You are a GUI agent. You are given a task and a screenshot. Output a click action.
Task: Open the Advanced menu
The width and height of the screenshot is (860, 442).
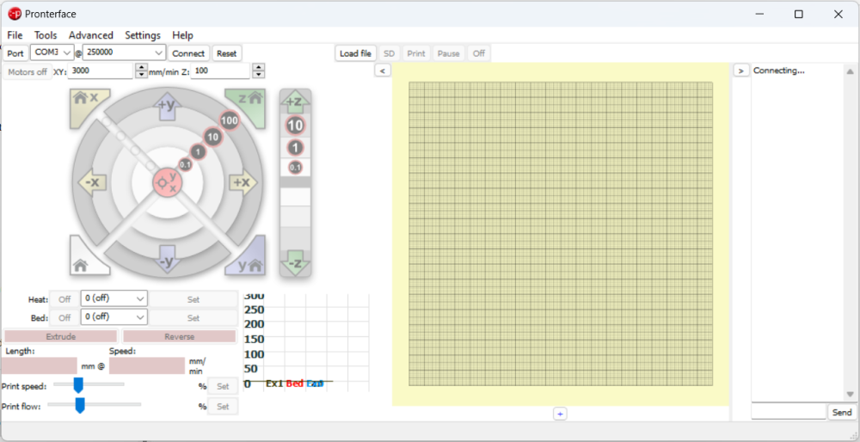[91, 35]
